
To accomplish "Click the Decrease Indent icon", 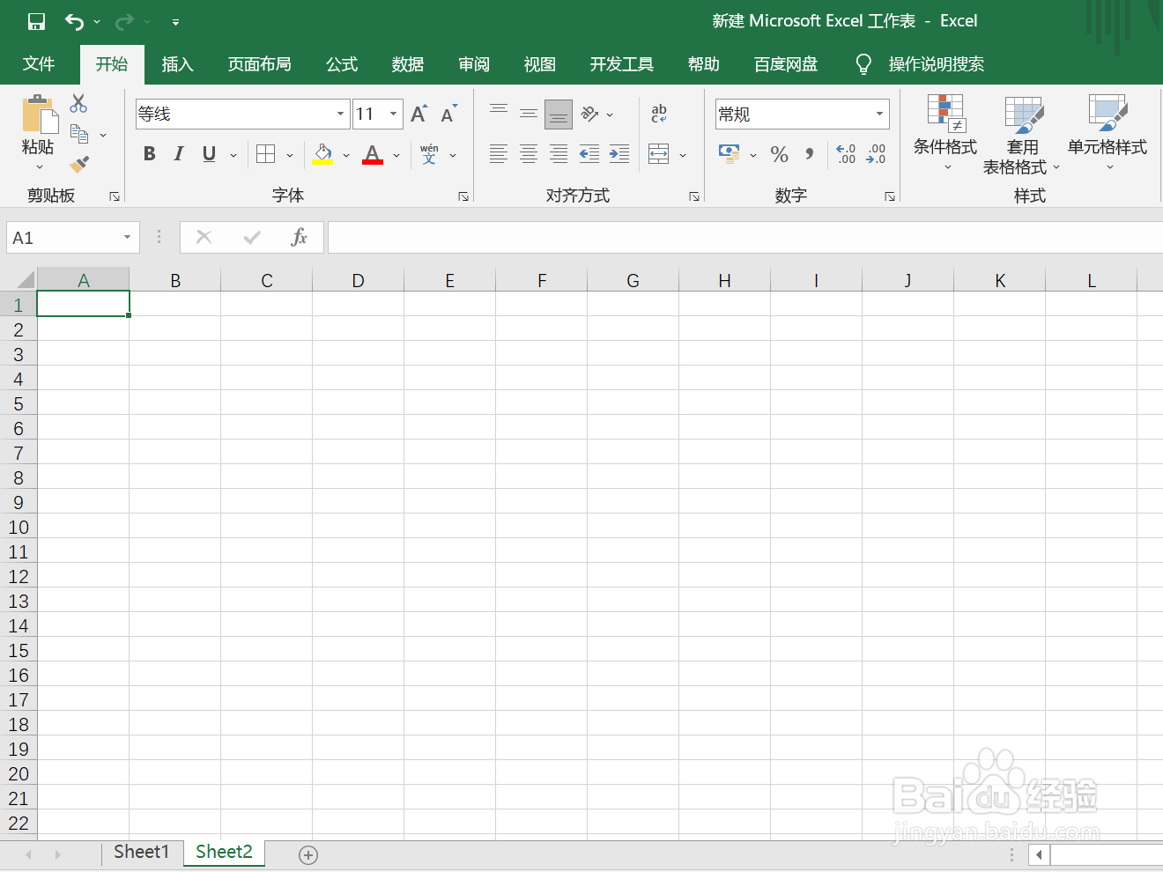I will pyautogui.click(x=589, y=154).
